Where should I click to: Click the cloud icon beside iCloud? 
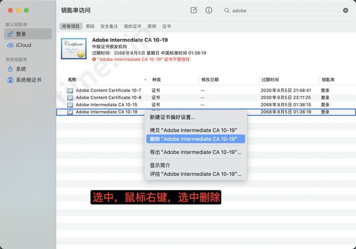click(x=10, y=45)
